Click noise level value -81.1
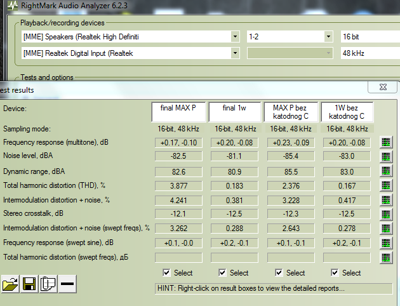Viewport: 400px width, 306px height. [234, 156]
